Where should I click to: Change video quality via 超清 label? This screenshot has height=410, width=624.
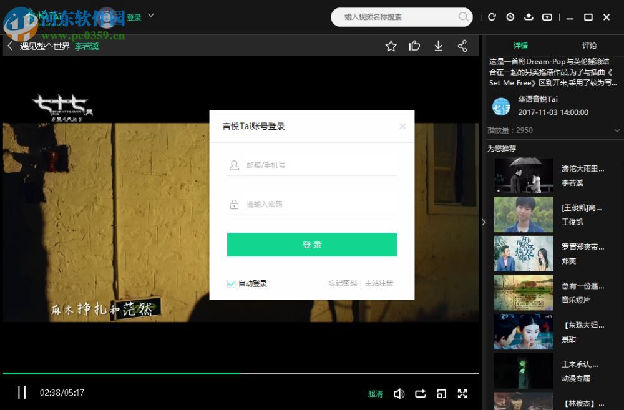375,394
